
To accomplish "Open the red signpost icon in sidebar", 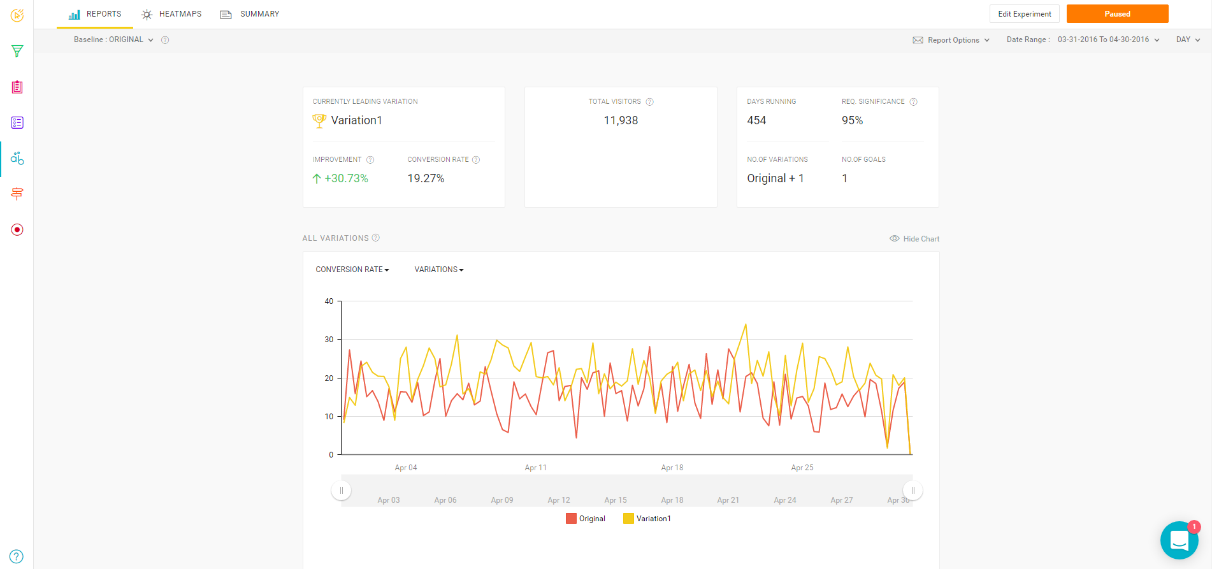I will pos(17,194).
